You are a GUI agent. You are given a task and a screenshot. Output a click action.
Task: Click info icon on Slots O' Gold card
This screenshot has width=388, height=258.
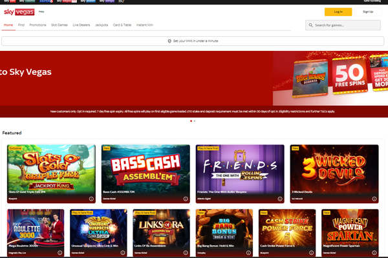[91, 199]
